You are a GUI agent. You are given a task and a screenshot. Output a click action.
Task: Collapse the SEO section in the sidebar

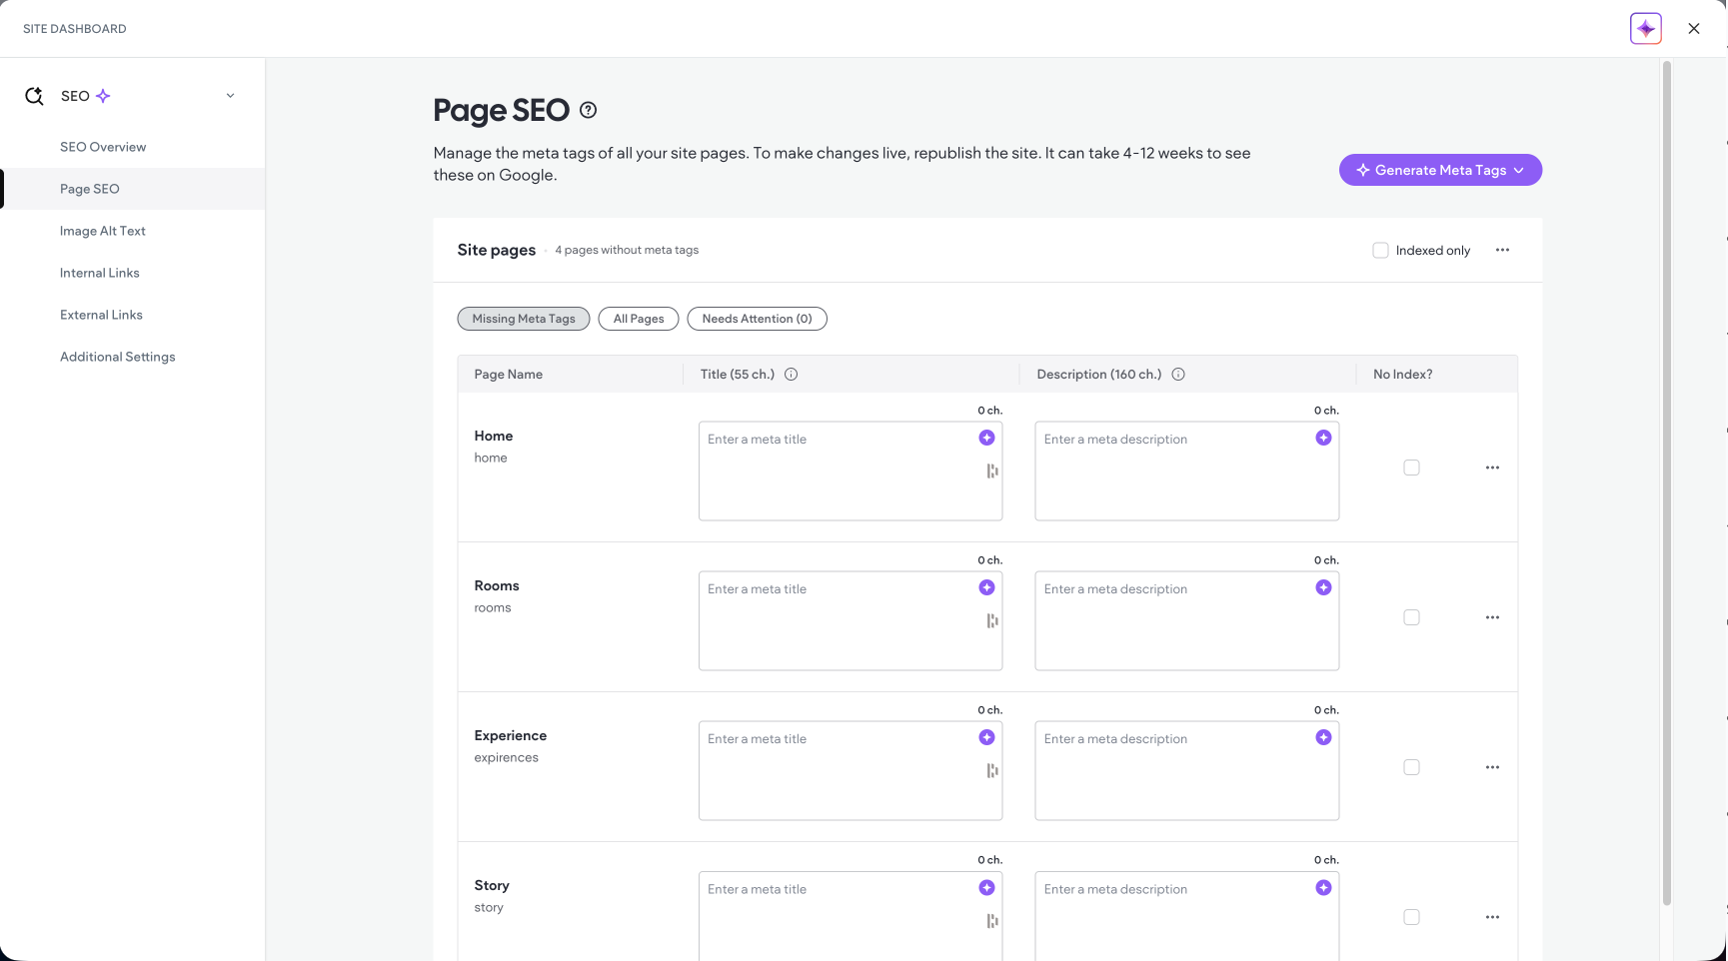230,95
